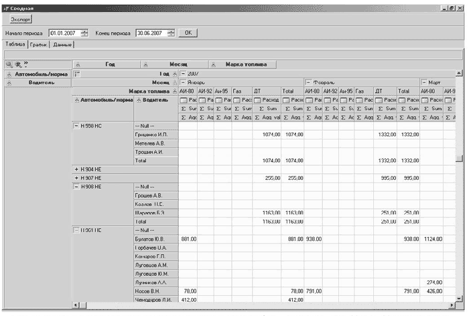
Task: Click the Agg val sigma icon under January ДТ
Action: (x=257, y=117)
